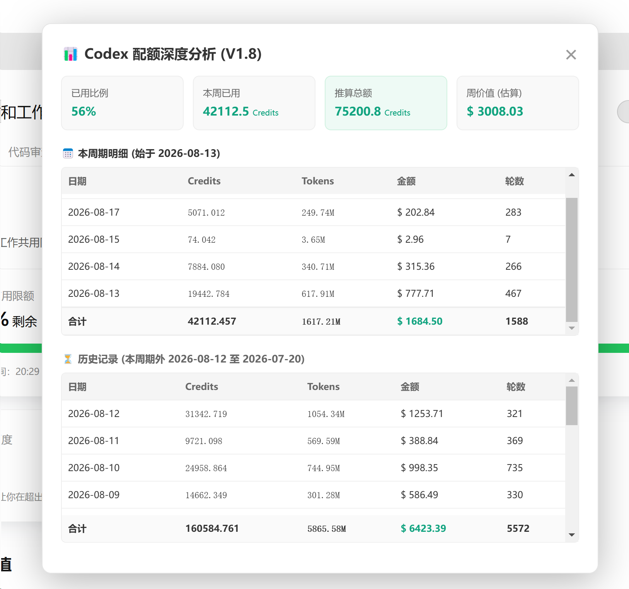This screenshot has height=589, width=629.
Task: Click the 735 rounds value
Action: coord(515,468)
